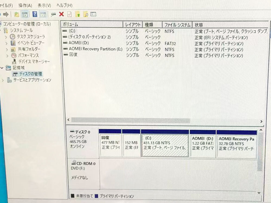
Task: Click the イベント ビューアー icon
Action: pyautogui.click(x=13, y=43)
